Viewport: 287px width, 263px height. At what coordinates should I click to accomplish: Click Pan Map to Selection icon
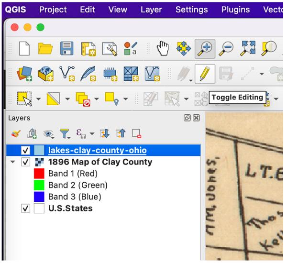coord(184,49)
